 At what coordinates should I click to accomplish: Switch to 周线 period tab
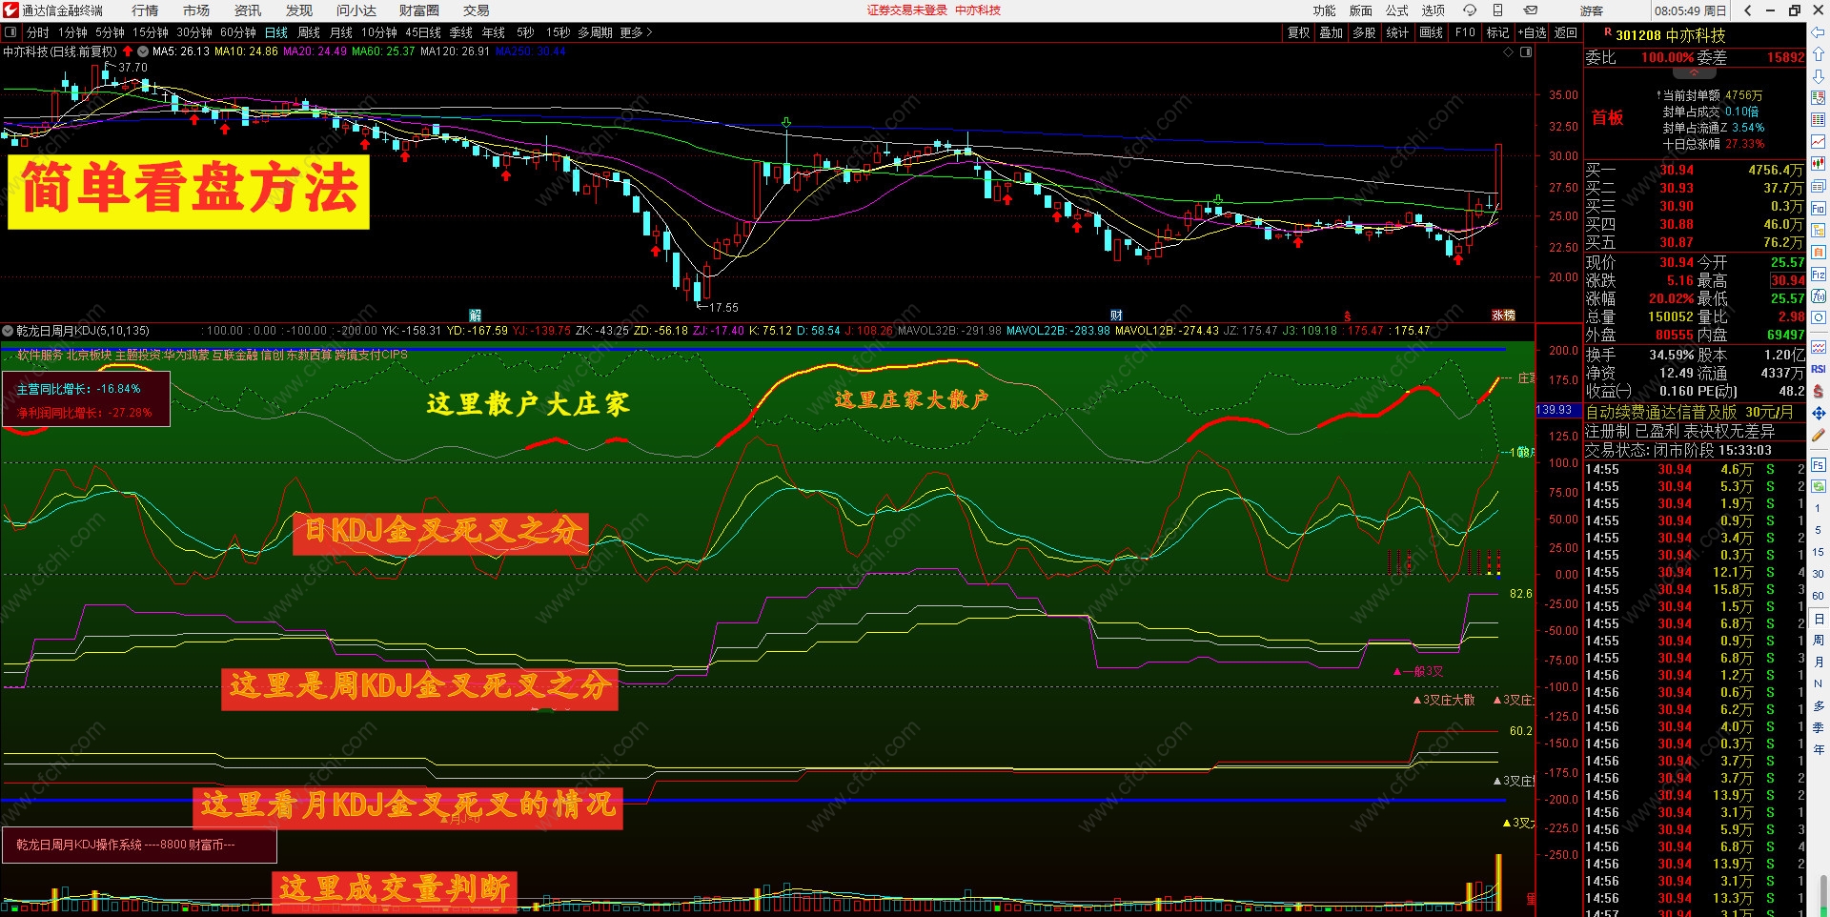(309, 32)
